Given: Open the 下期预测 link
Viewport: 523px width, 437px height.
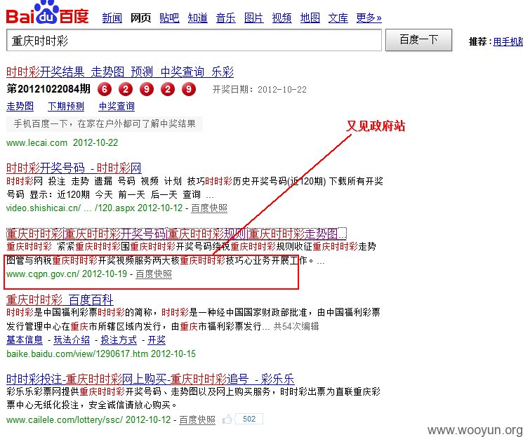Looking at the screenshot, I should point(66,107).
